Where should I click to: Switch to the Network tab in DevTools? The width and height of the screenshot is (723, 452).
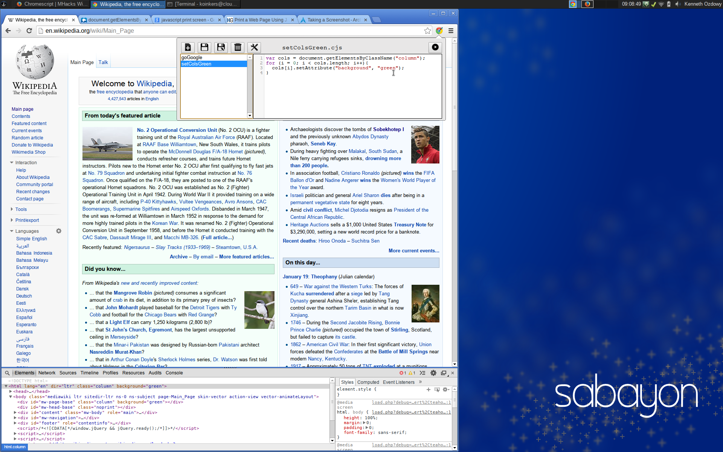coord(47,373)
